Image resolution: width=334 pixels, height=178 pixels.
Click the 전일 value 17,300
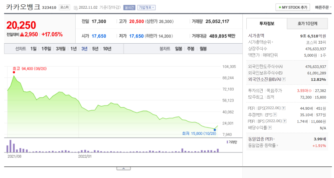pyautogui.click(x=99, y=22)
